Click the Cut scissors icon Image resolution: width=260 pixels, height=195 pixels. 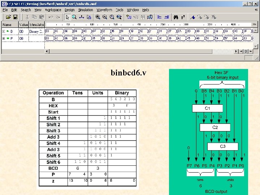27,17
